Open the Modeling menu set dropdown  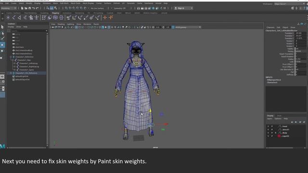pyautogui.click(x=9, y=8)
